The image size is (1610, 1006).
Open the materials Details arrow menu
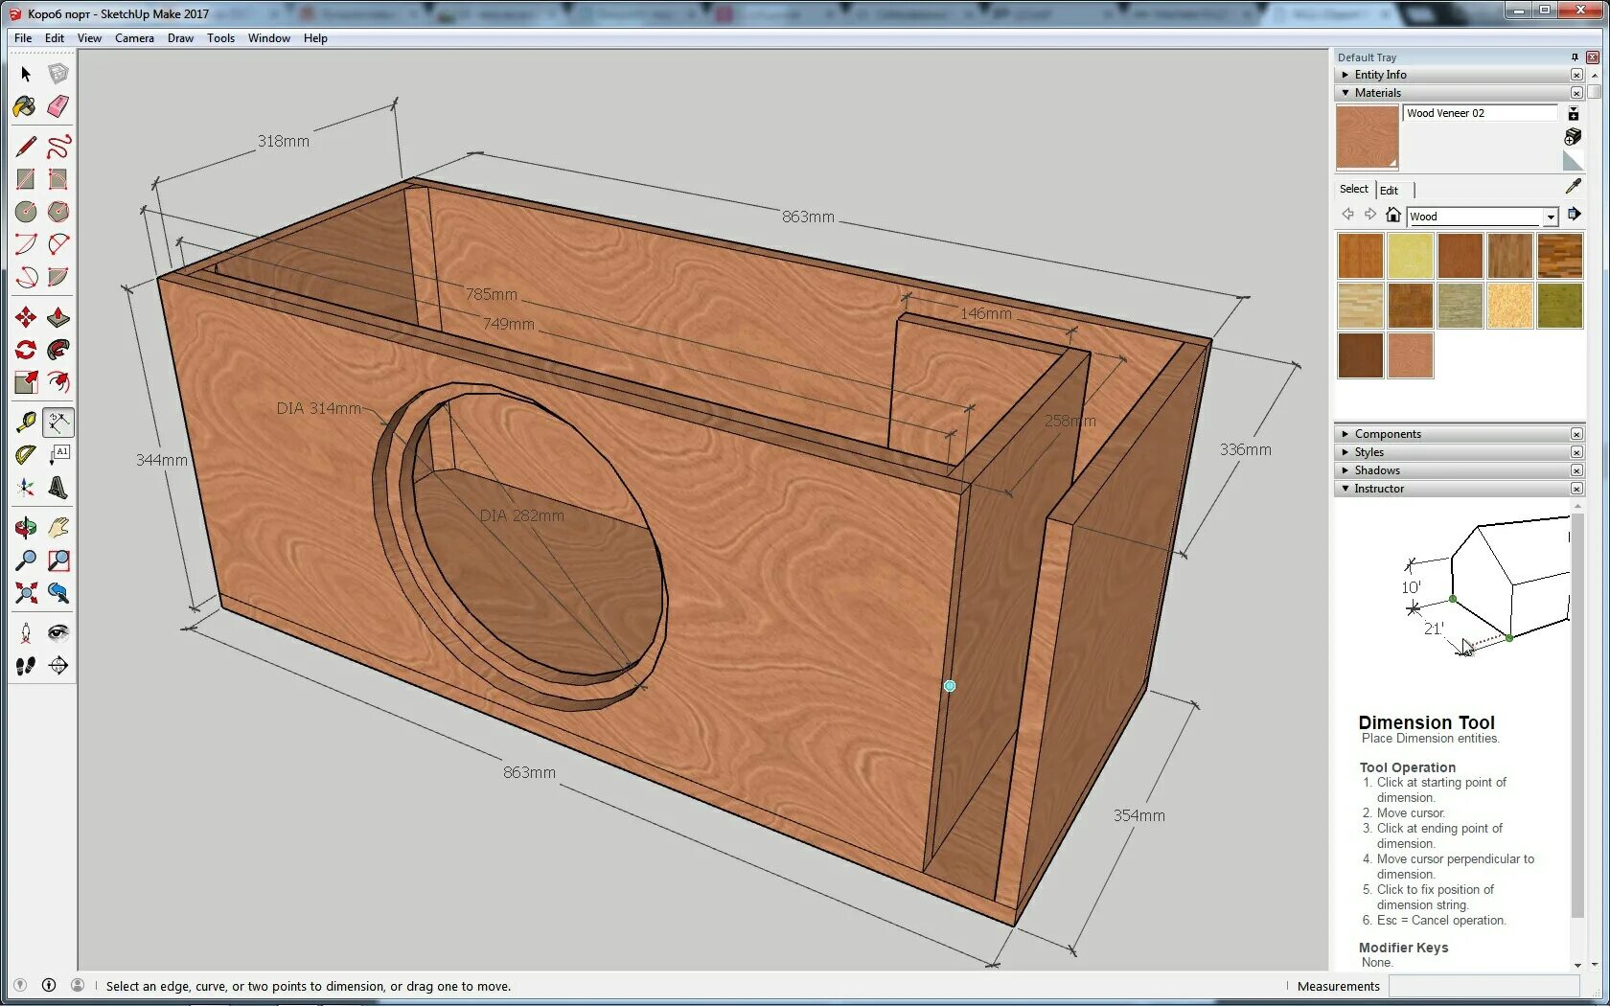tap(1574, 215)
